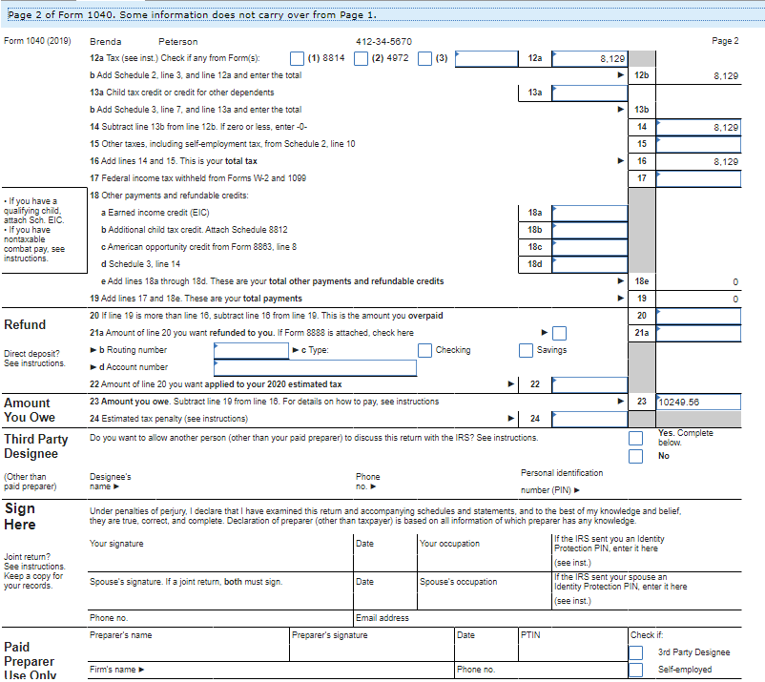This screenshot has width=765, height=682.
Task: Click the 18d Schedule 3 line 14 field
Action: [x=589, y=264]
